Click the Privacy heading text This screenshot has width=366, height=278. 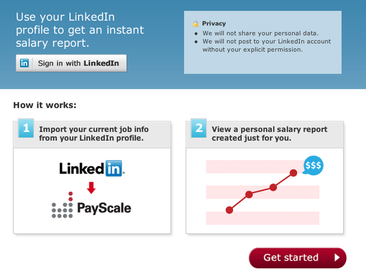tap(214, 23)
